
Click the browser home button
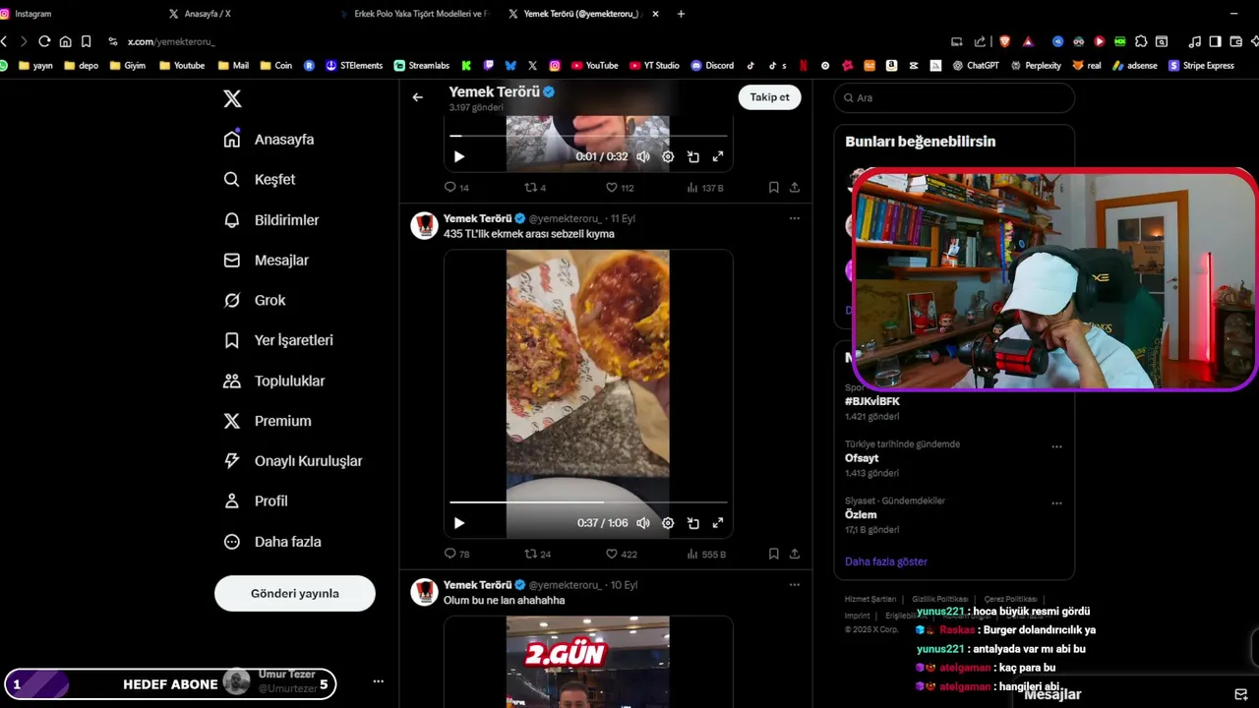[65, 41]
